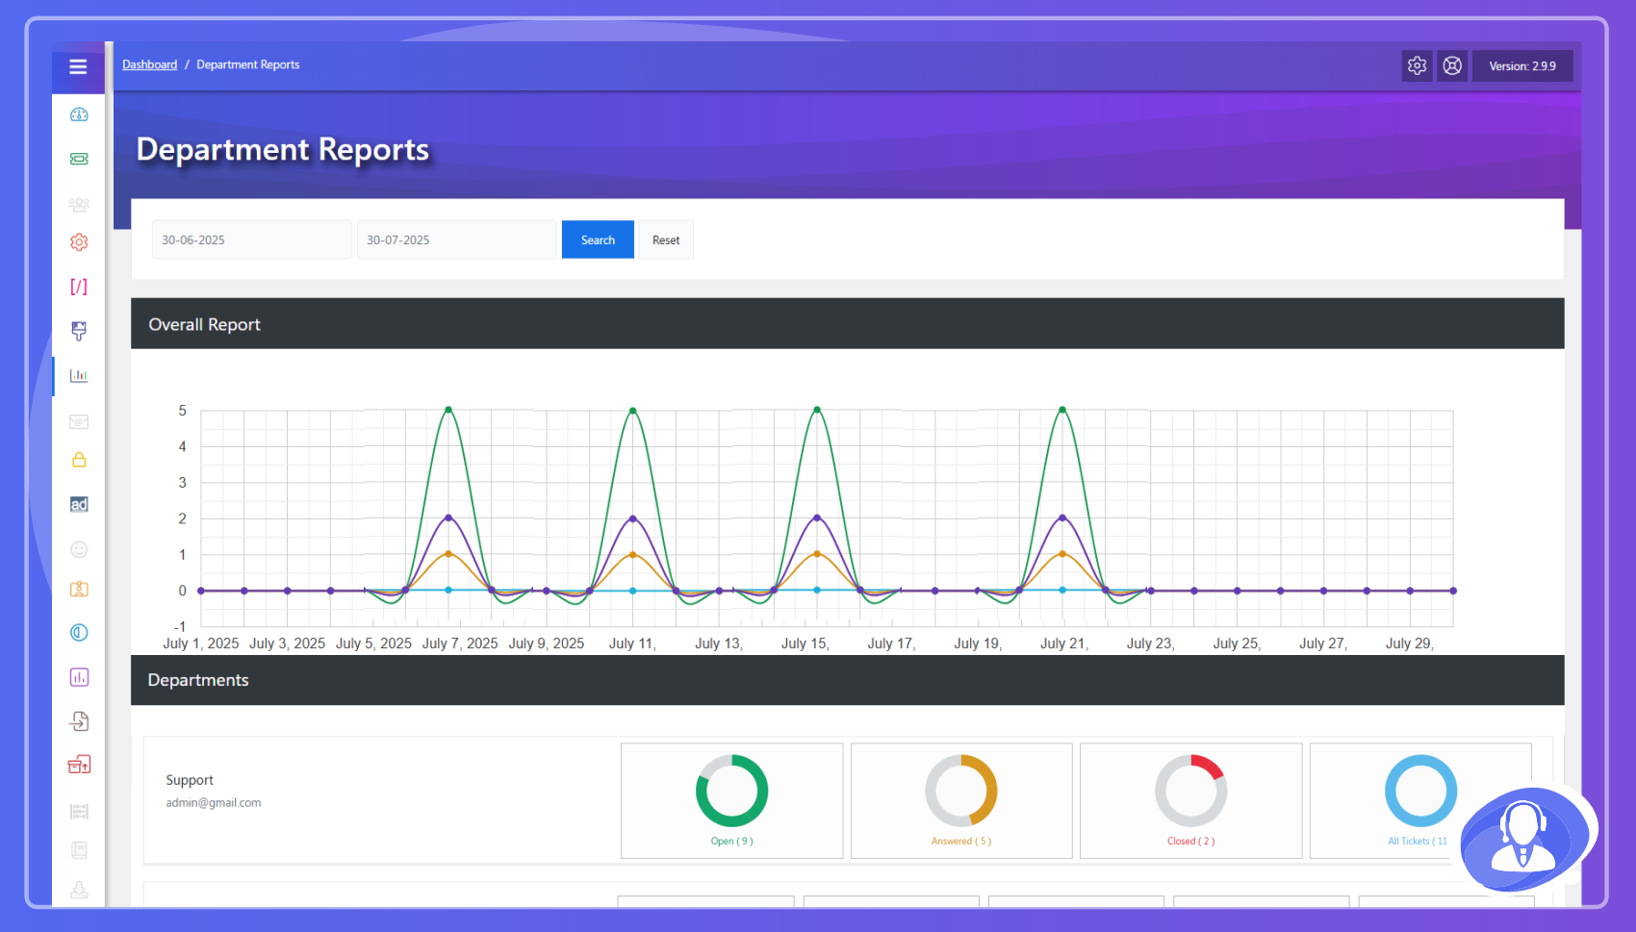Open the orange ID badge sidebar icon
The width and height of the screenshot is (1636, 932).
[x=79, y=589]
